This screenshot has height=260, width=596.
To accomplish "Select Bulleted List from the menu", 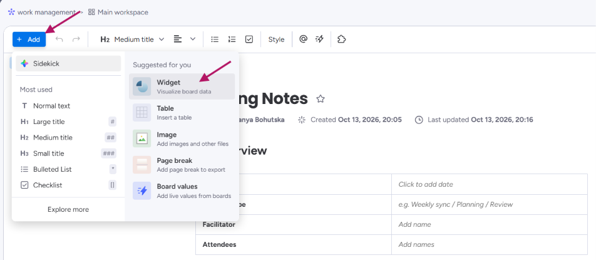I will tap(68, 170).
